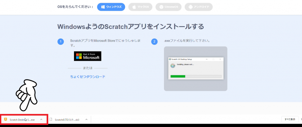Click the Android robot icon

(191, 7)
